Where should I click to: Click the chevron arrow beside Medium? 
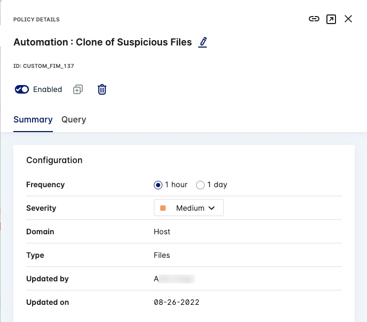[x=212, y=208]
